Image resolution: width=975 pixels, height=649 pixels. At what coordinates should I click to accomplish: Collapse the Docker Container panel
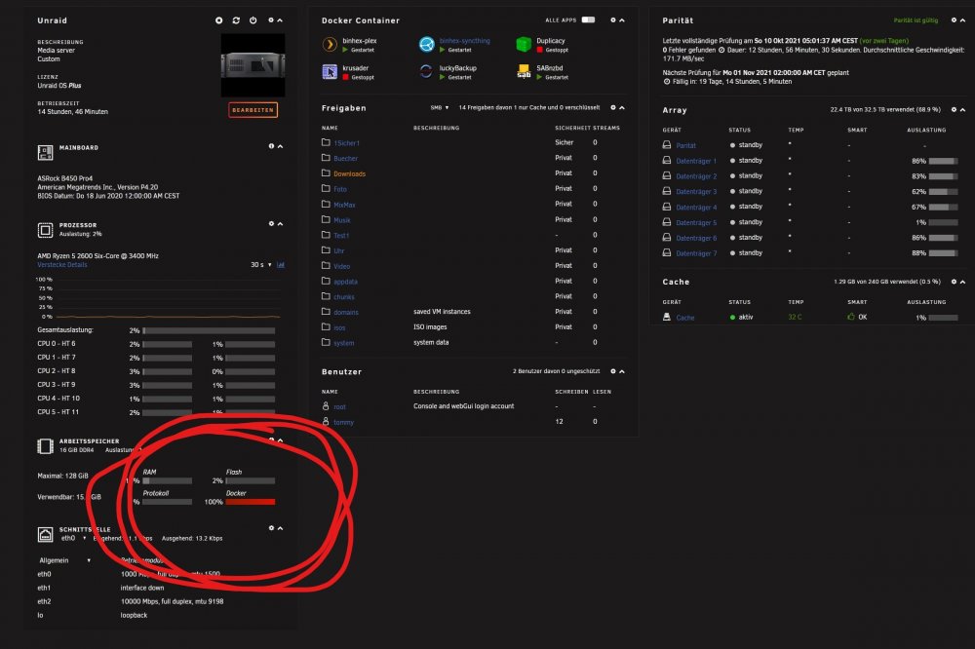point(622,20)
